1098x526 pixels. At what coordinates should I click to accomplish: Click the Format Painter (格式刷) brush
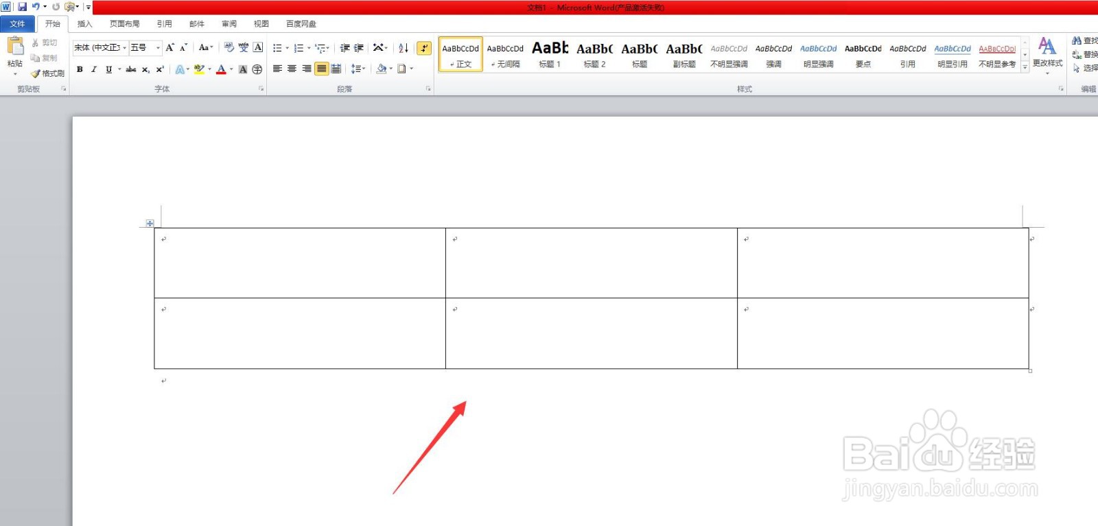(47, 73)
